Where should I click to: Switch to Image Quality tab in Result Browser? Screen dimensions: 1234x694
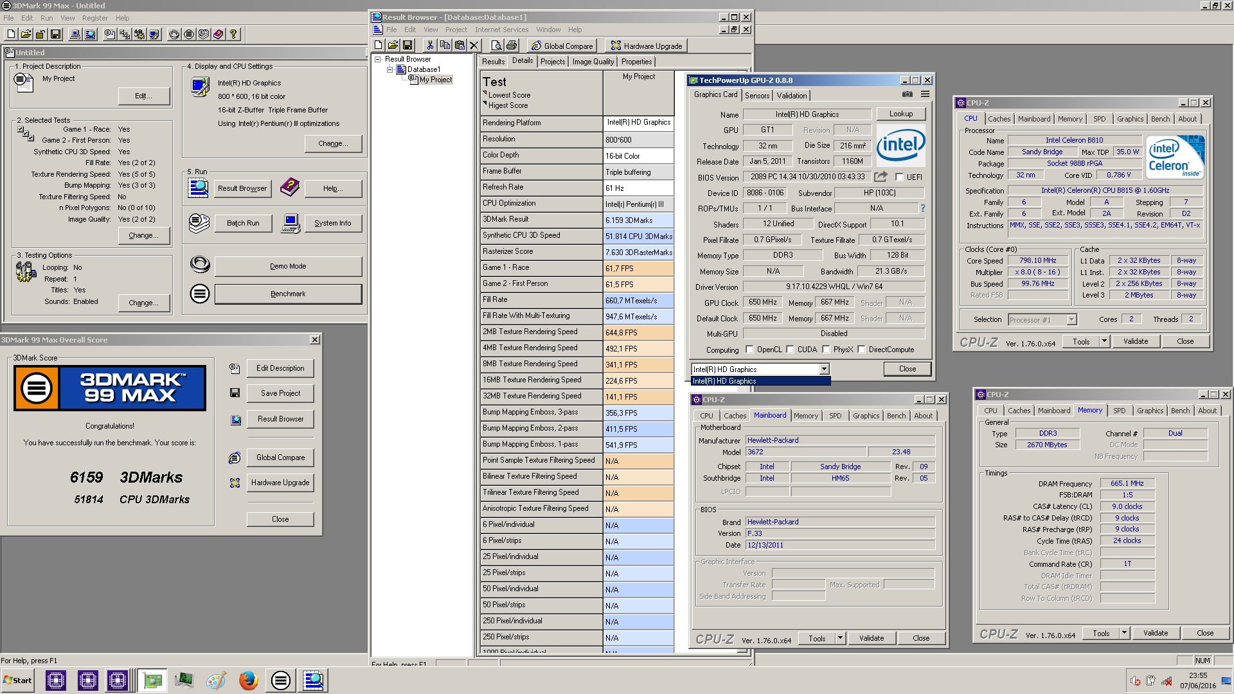(x=593, y=62)
